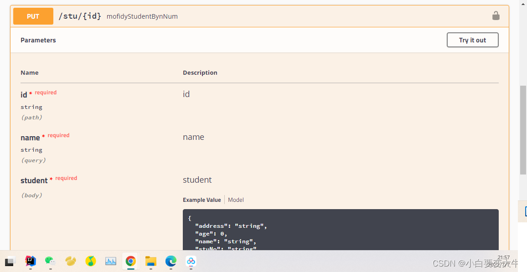Click the 'student' parameter name
This screenshot has height=272, width=527.
[34, 180]
